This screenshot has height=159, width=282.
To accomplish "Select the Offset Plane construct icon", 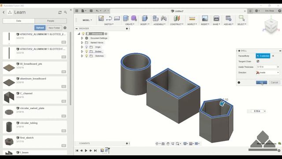I will (177, 19).
